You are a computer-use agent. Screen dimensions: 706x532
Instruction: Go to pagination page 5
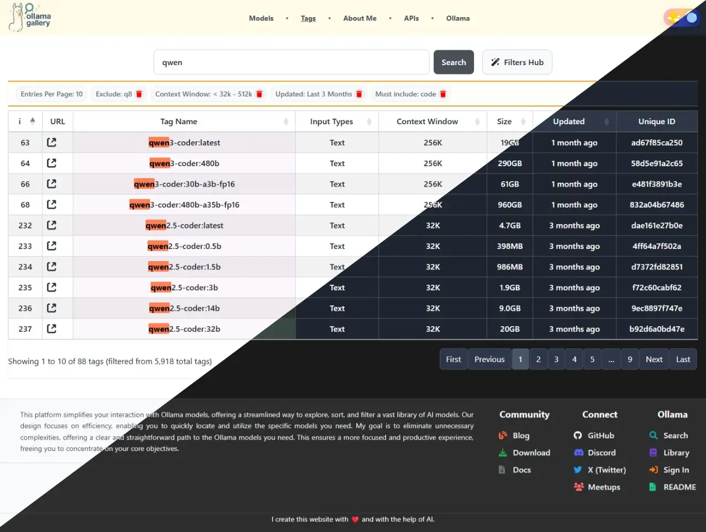tap(592, 359)
